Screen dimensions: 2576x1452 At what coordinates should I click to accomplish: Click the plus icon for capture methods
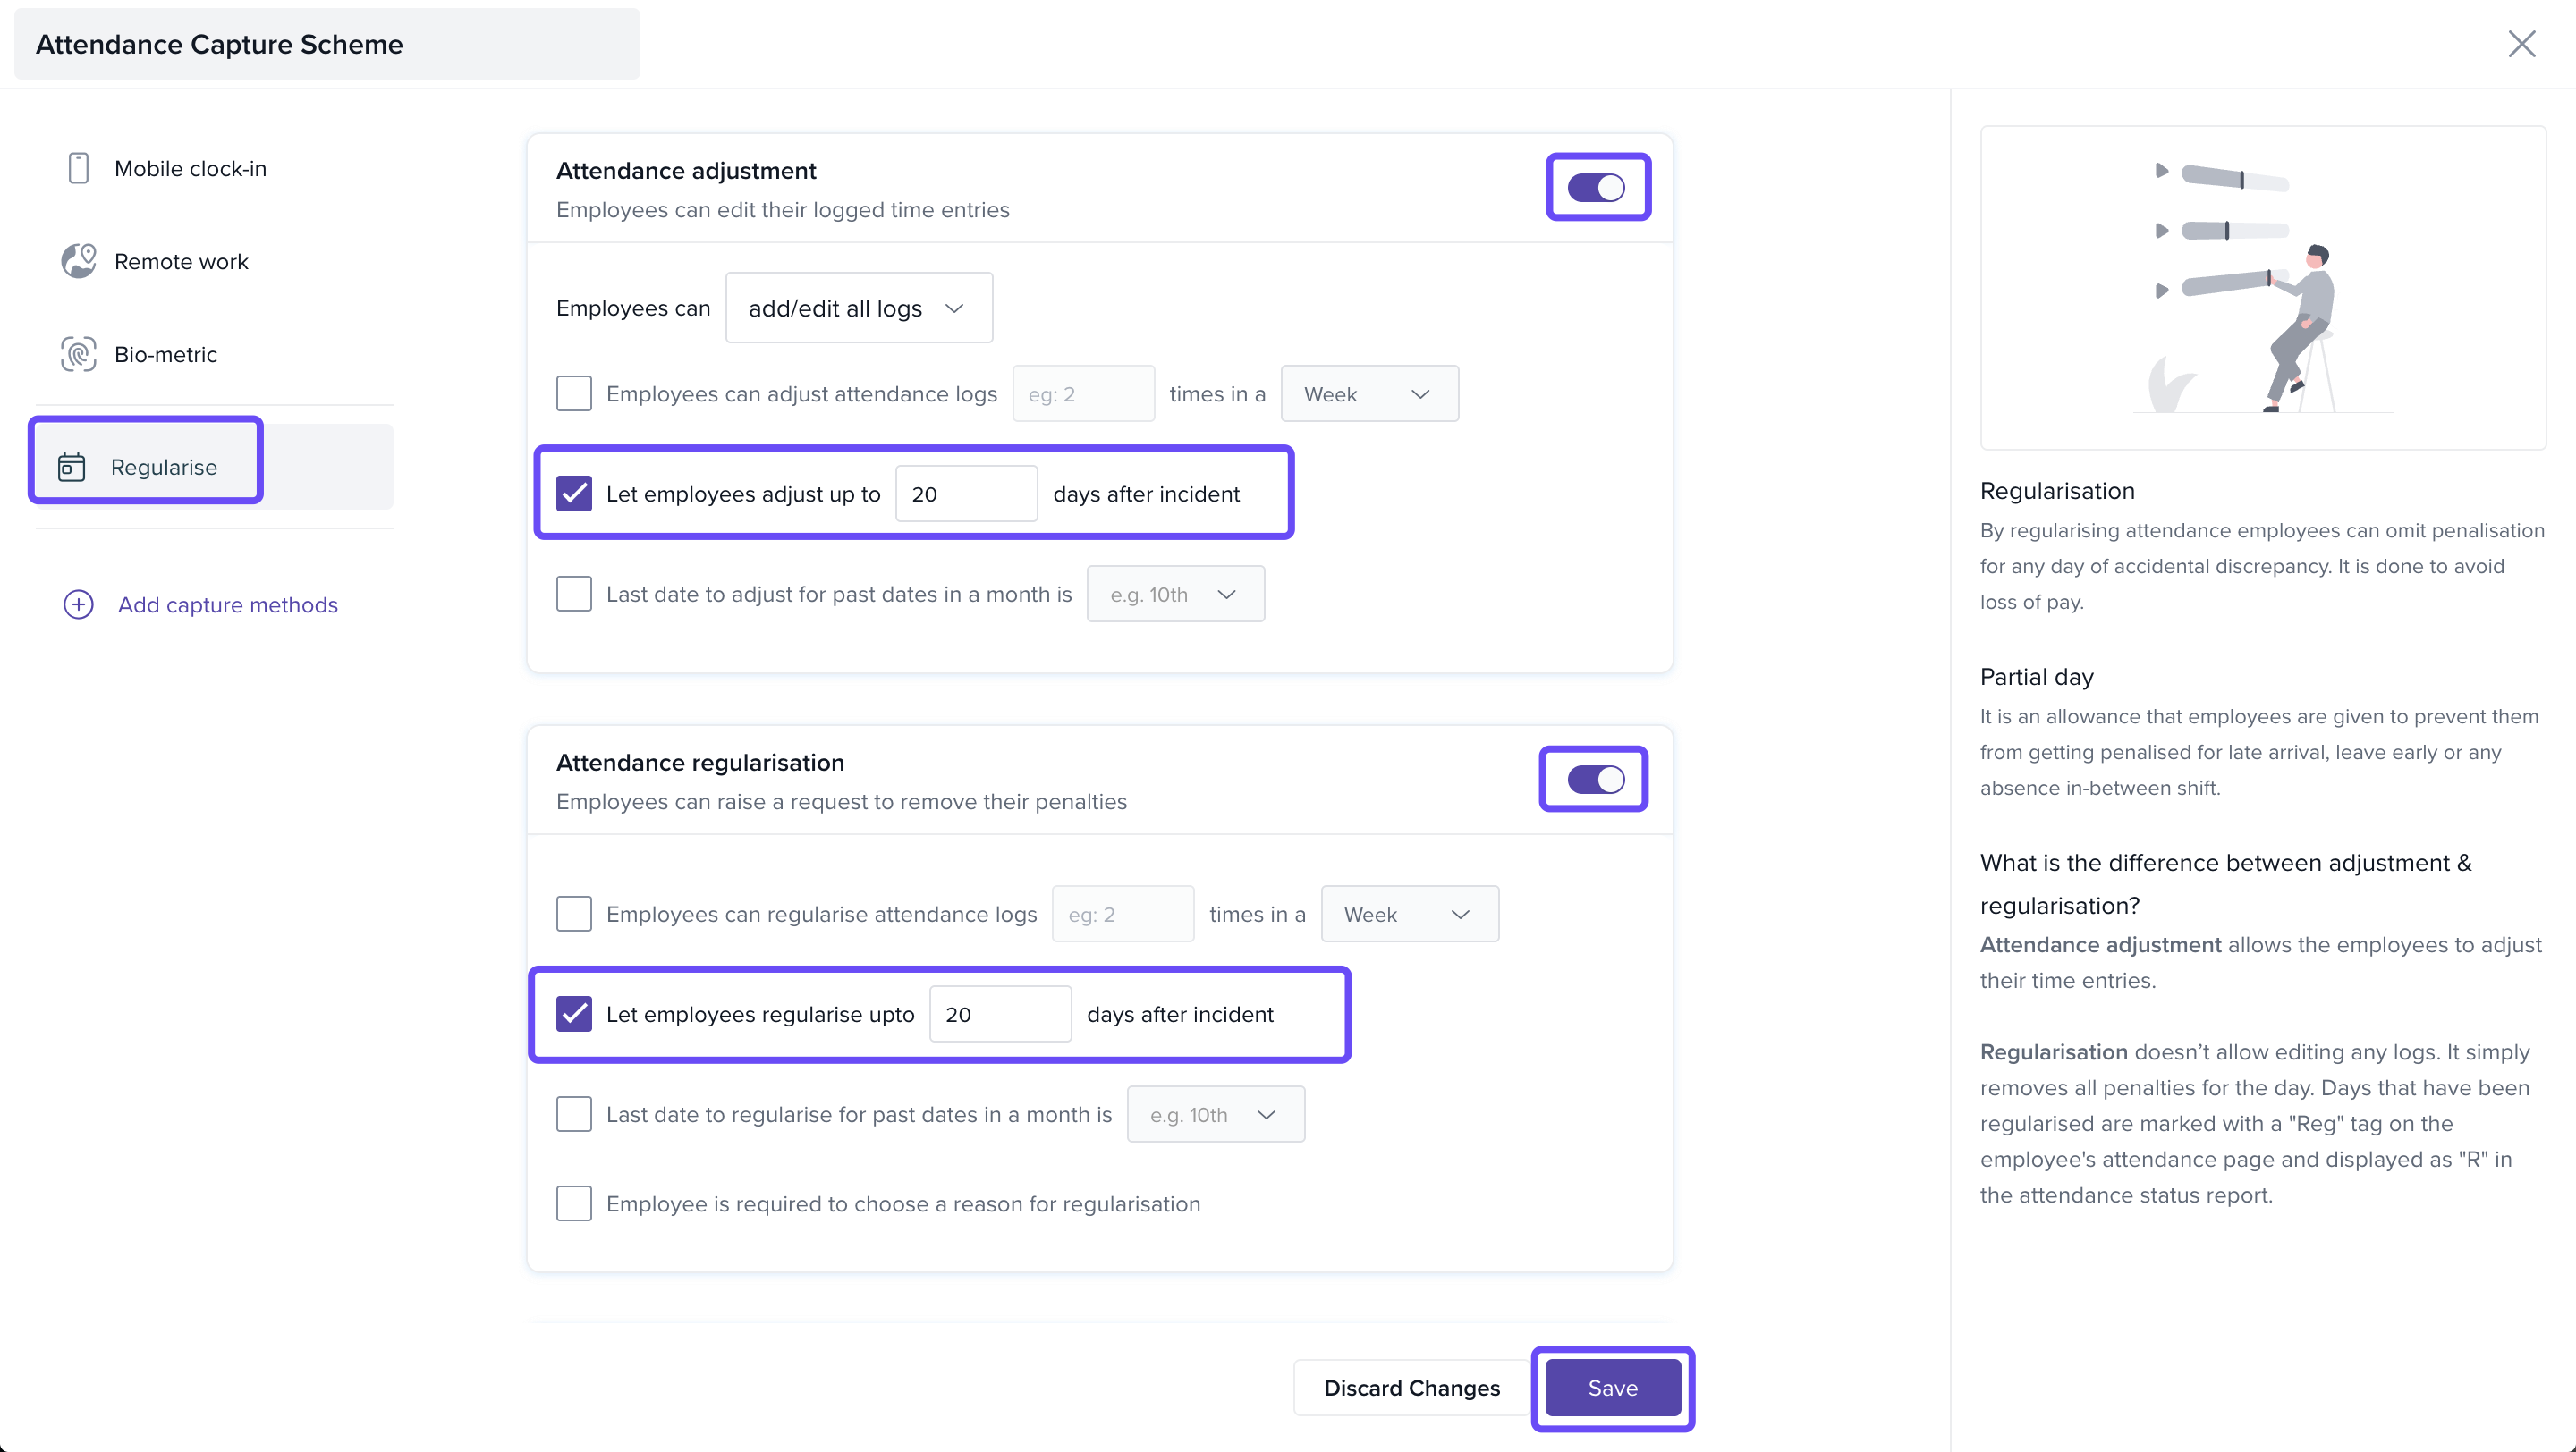pos(78,604)
